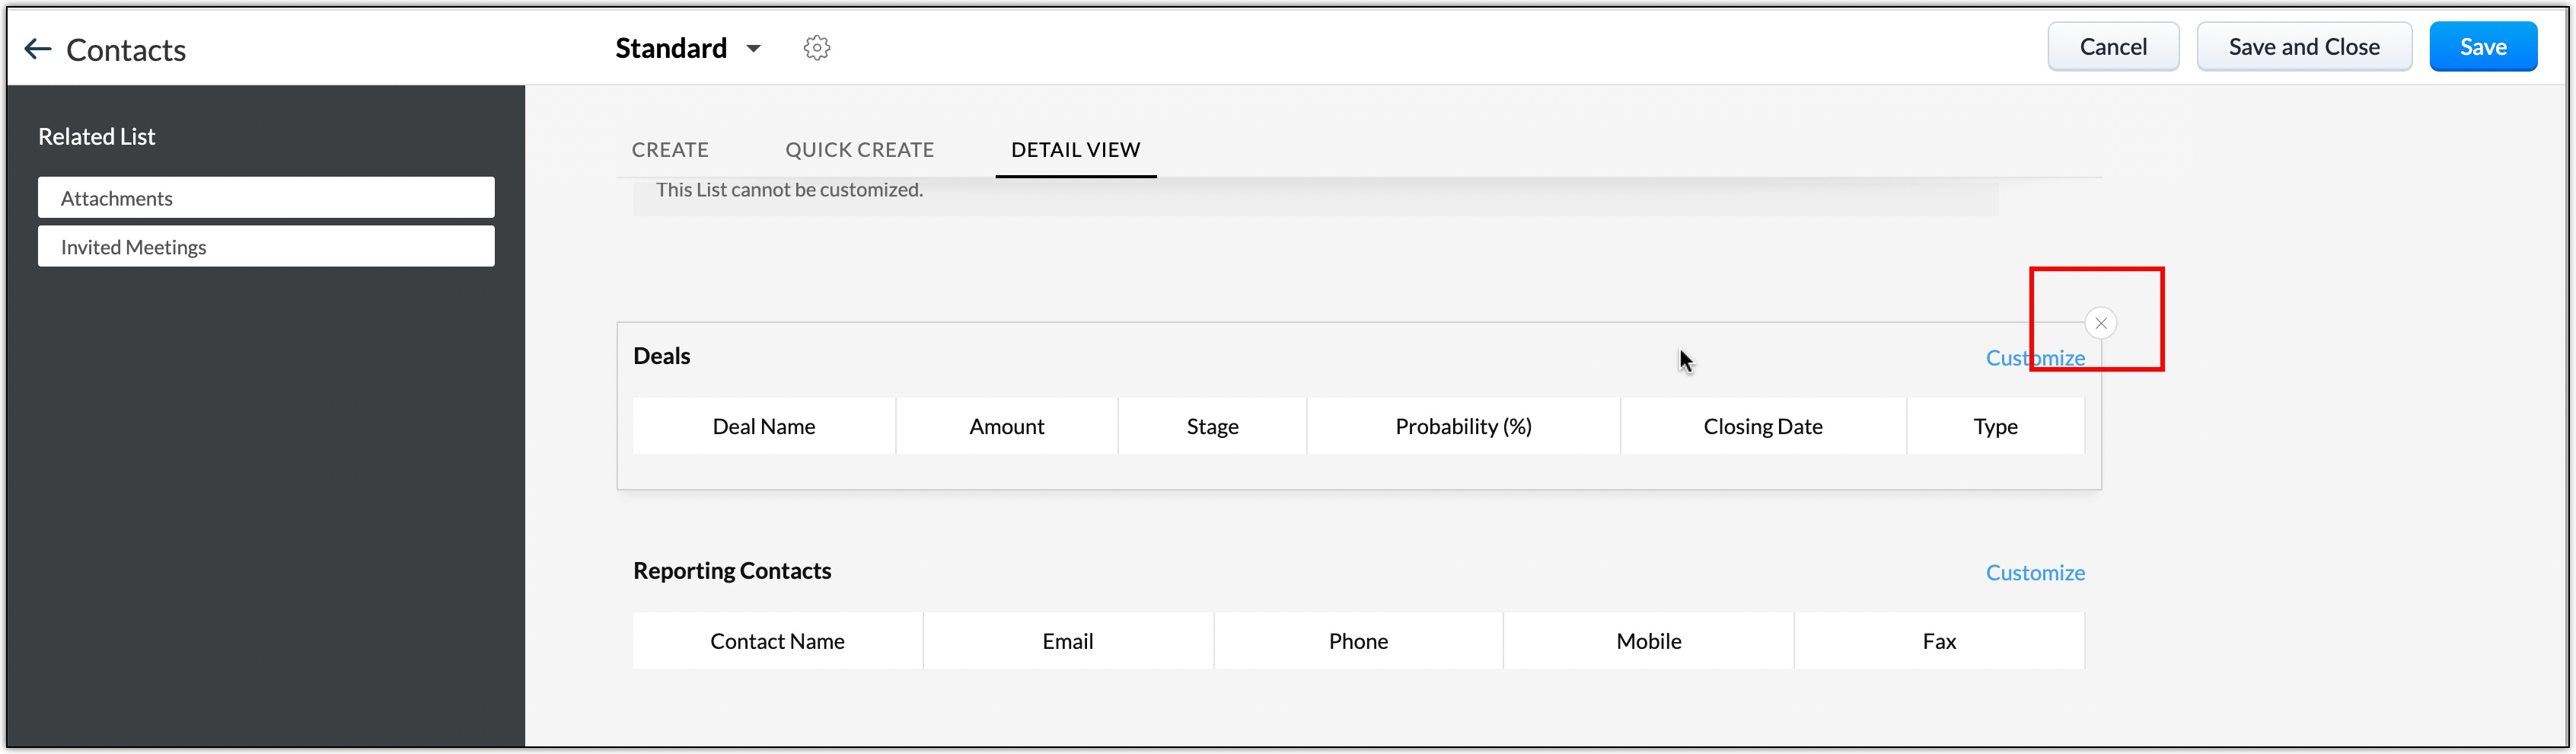Switch to the Create tab
Image resolution: width=2576 pixels, height=754 pixels.
point(669,150)
